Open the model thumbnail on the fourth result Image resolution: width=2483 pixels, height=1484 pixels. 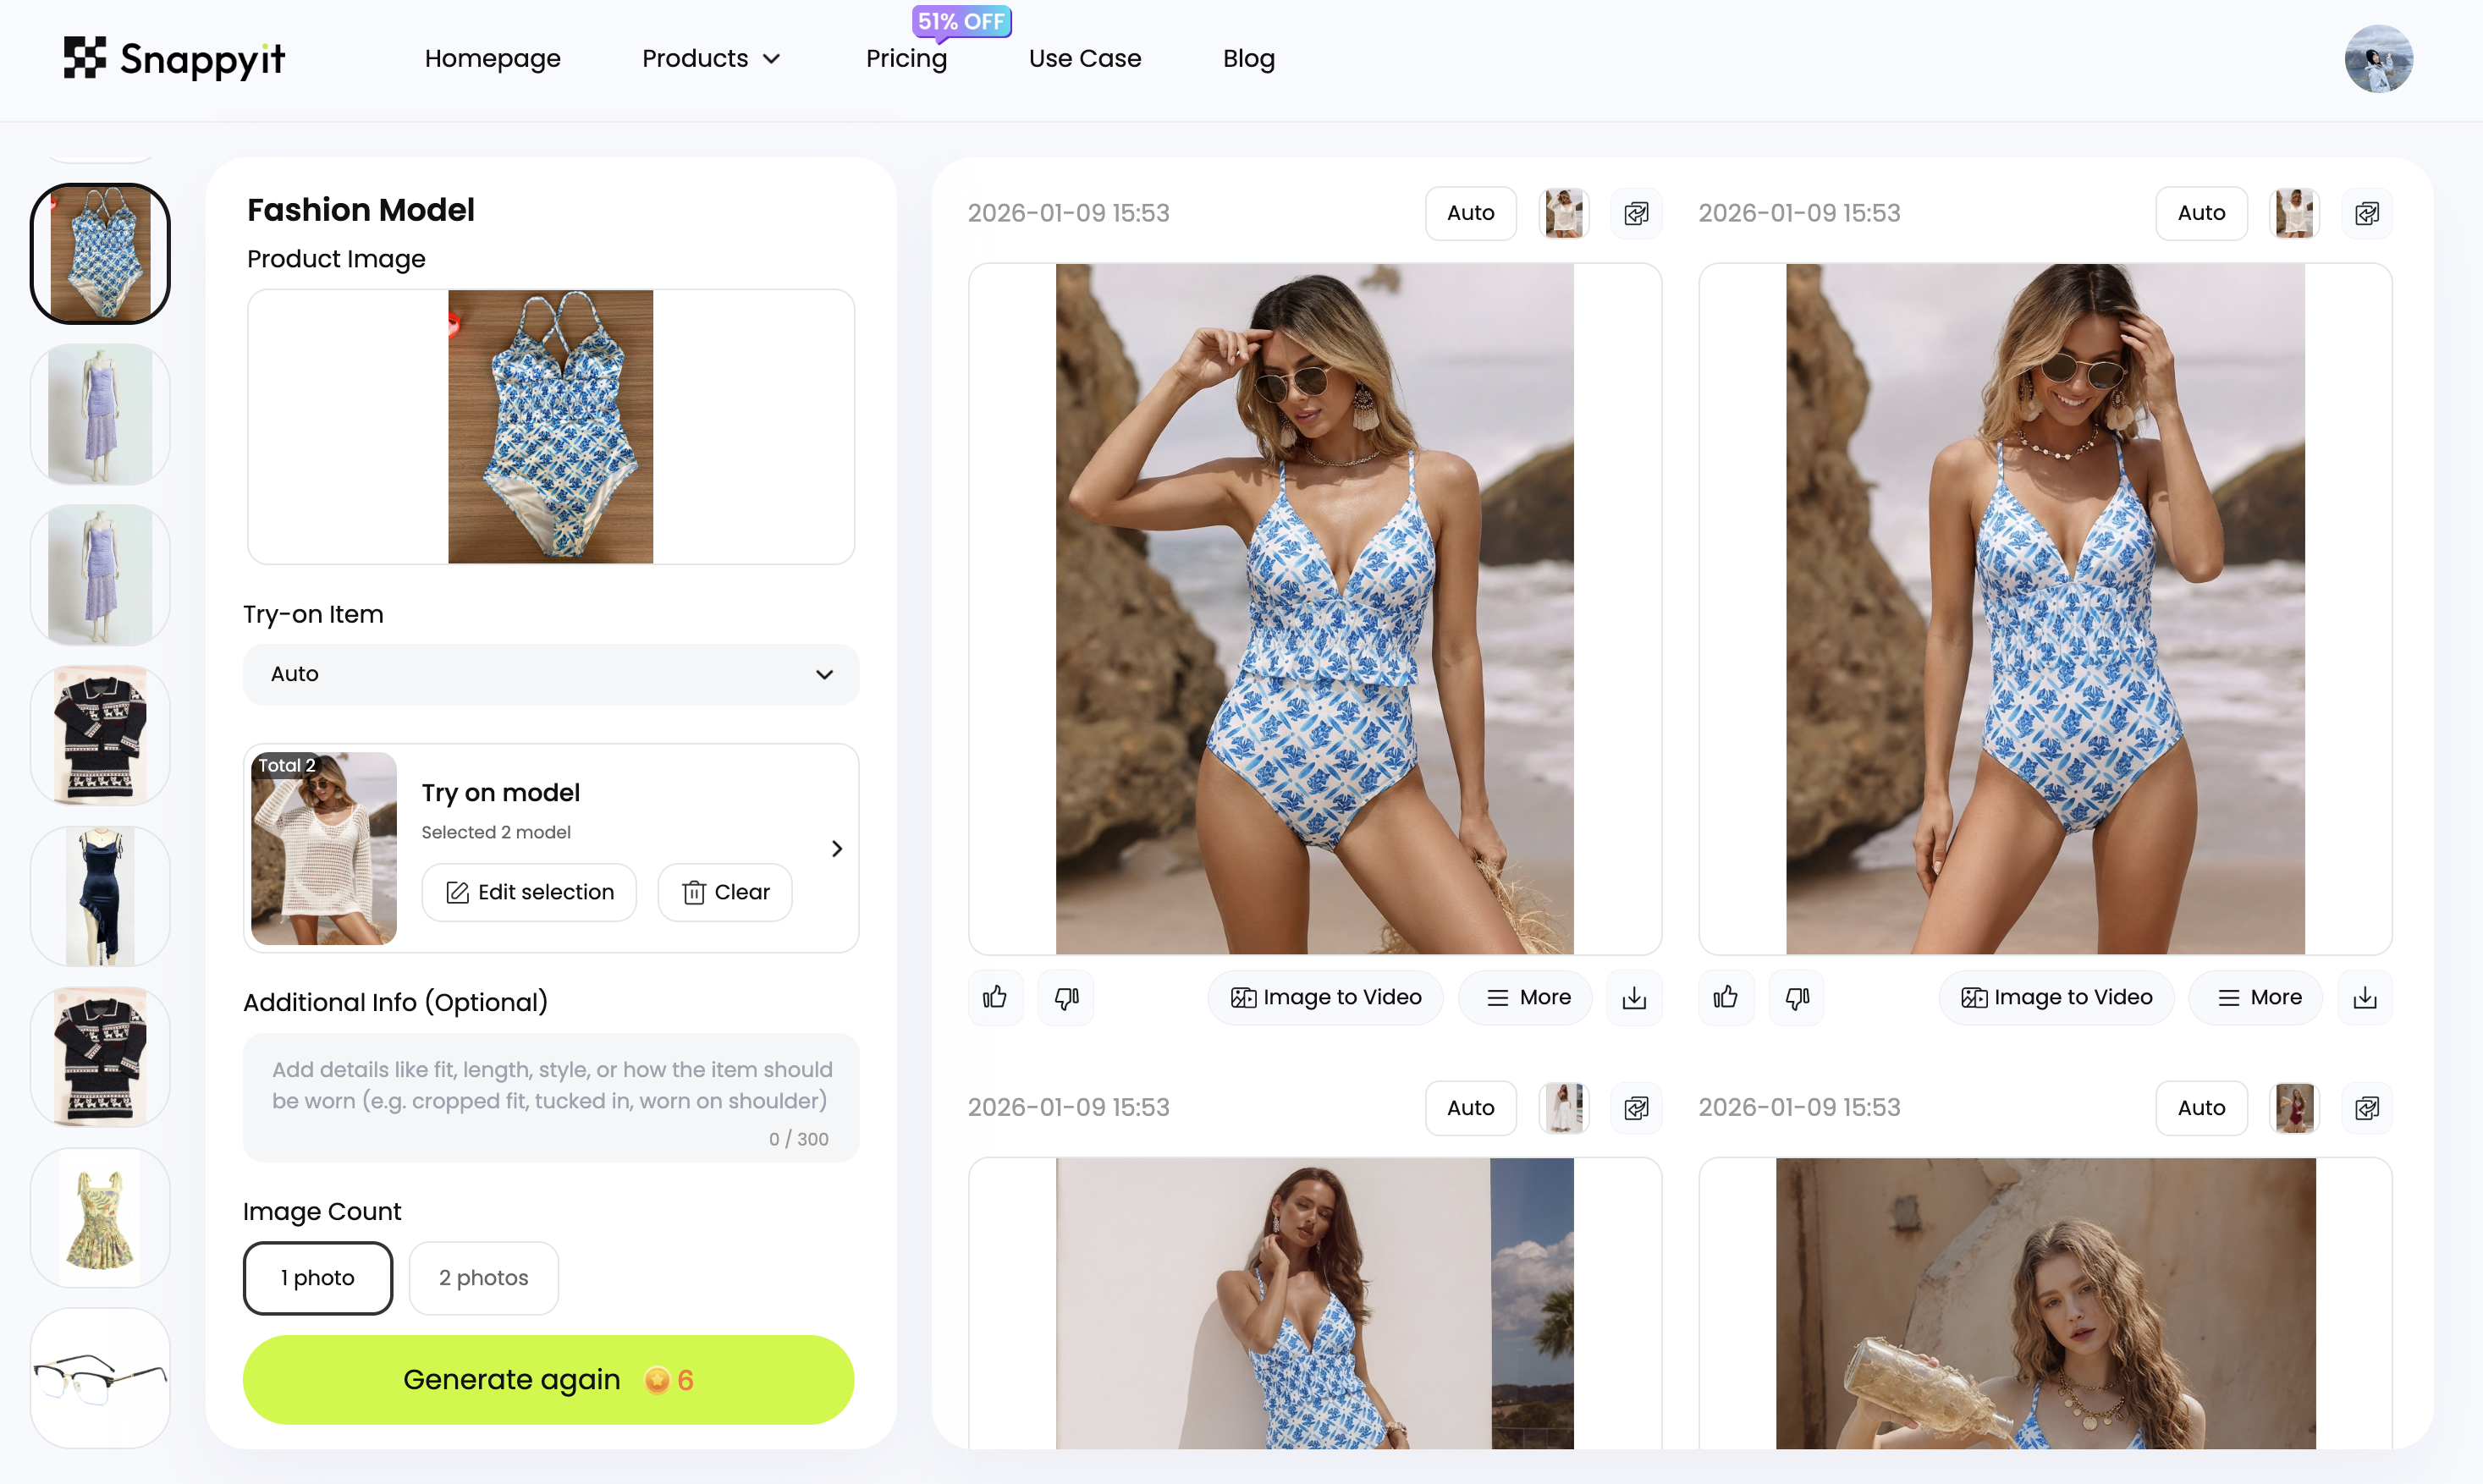point(2295,1108)
